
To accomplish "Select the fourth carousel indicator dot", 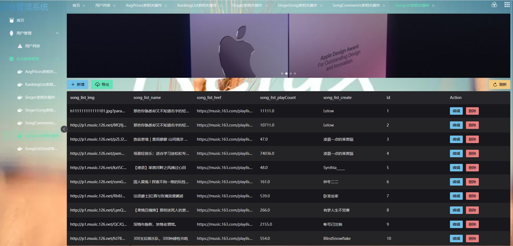I will click(295, 74).
